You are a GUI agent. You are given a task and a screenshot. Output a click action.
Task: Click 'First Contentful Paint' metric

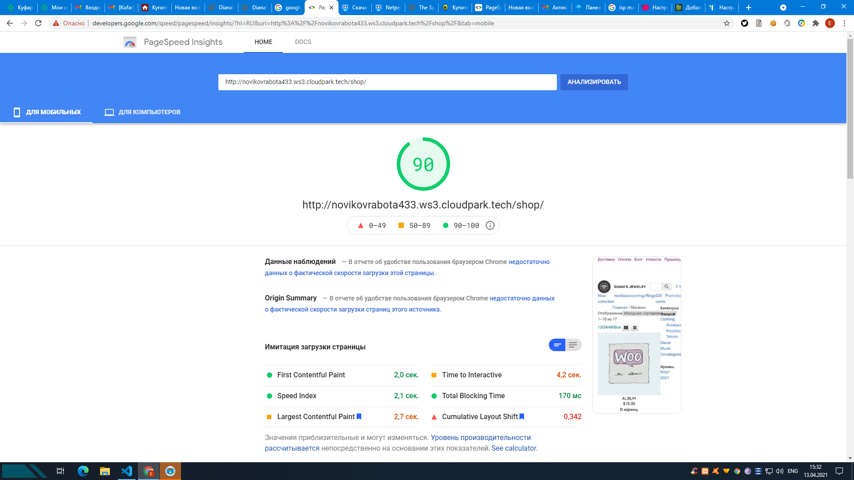pos(311,375)
